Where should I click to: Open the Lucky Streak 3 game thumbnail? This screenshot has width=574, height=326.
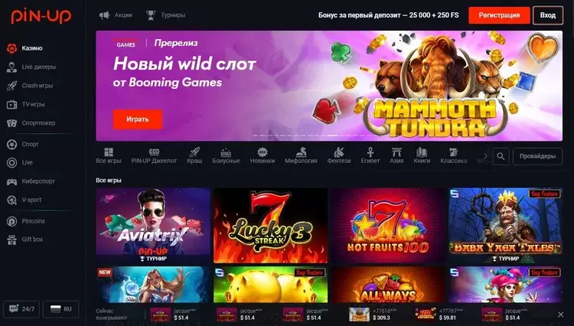[270, 226]
